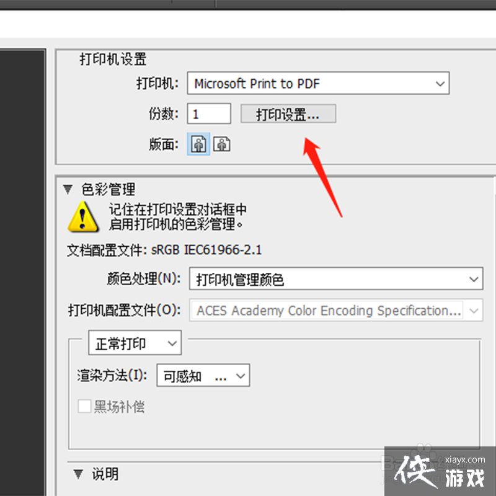Screen dimensions: 496x496
Task: Click the 说明 section heading
Action: [x=105, y=474]
